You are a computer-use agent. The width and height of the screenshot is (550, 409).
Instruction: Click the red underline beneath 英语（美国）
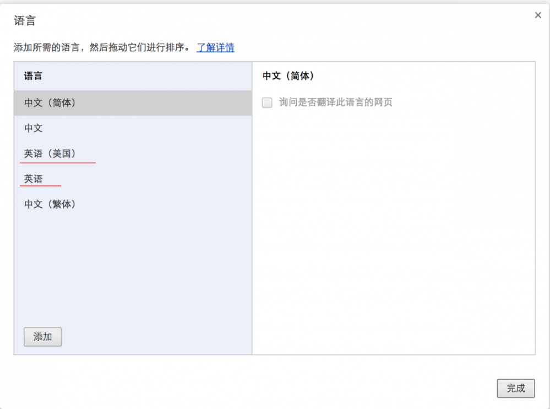[58, 163]
